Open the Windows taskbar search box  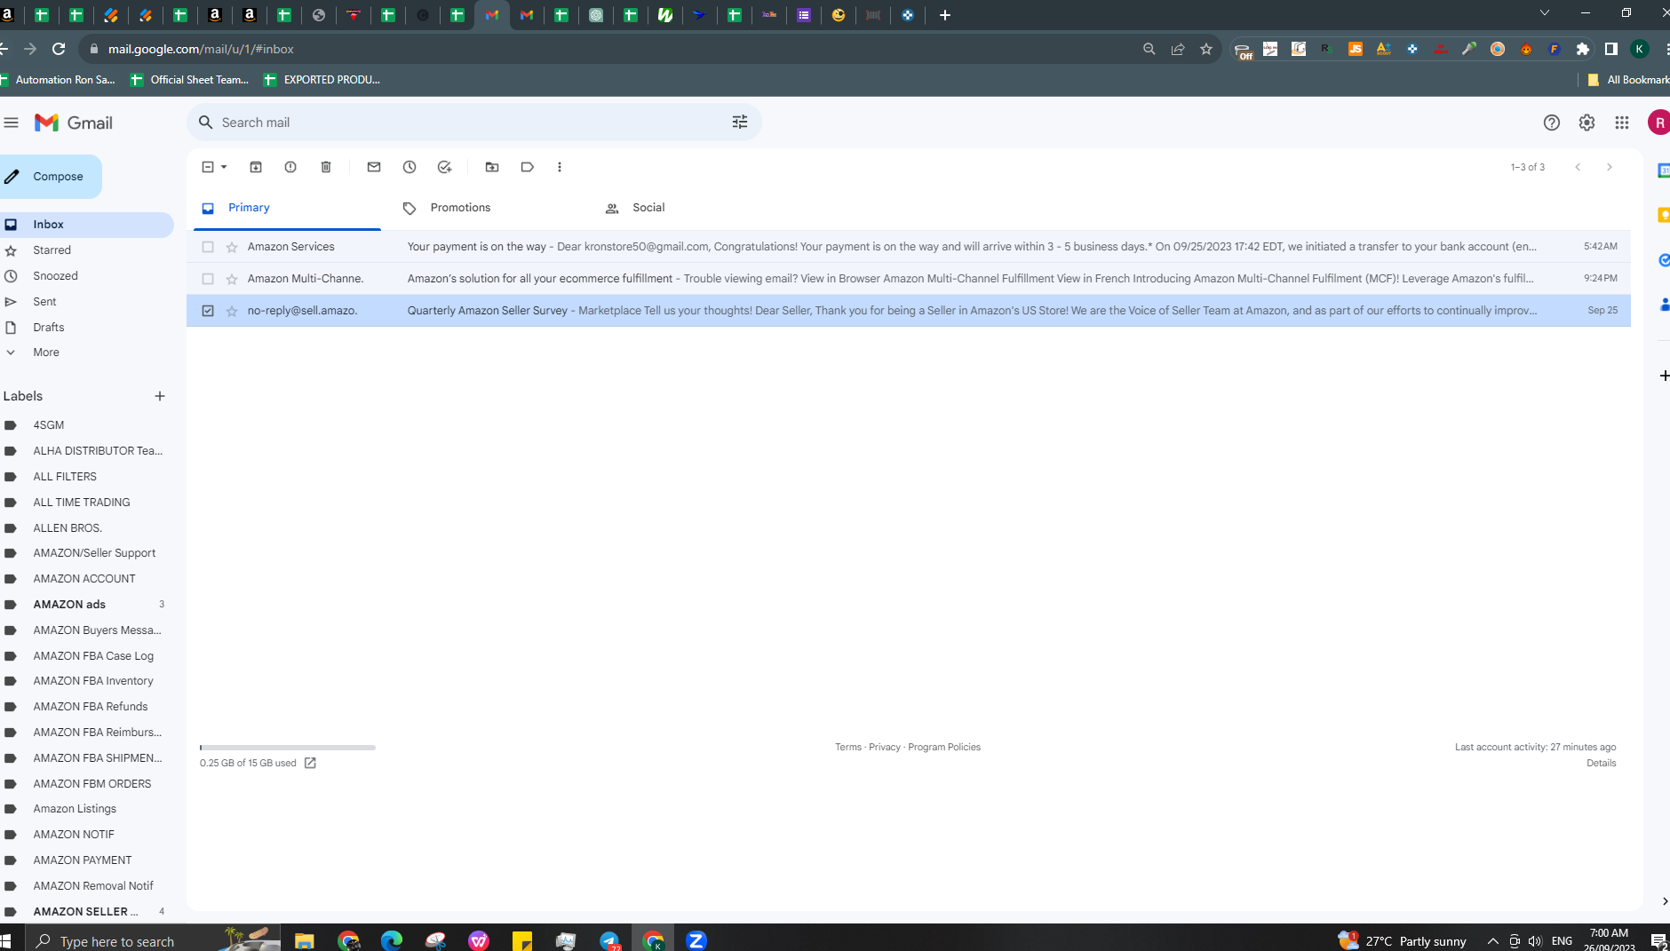click(152, 940)
